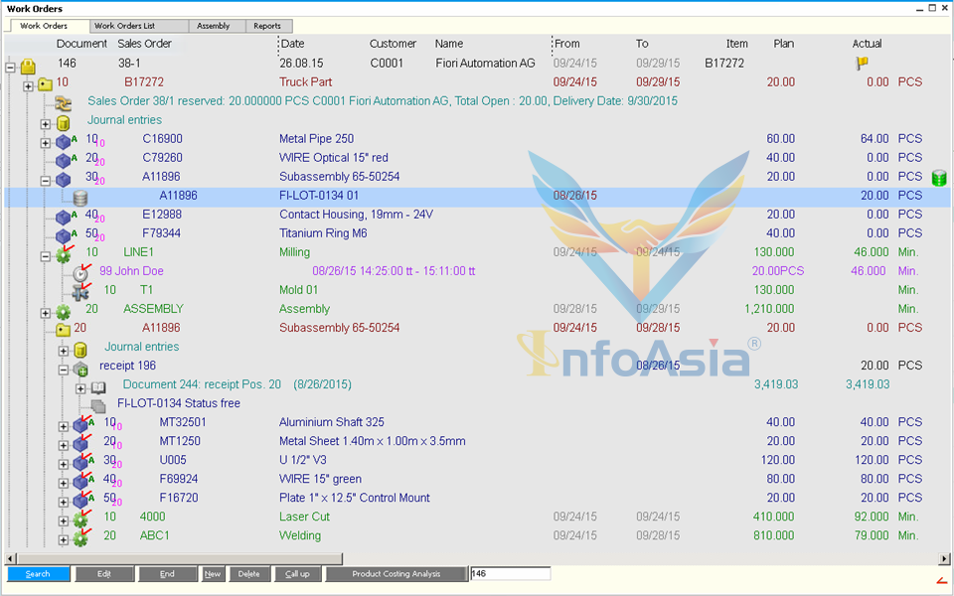This screenshot has width=954, height=596.
Task: Expand the Laser Cut 4000 operation
Action: (64, 521)
